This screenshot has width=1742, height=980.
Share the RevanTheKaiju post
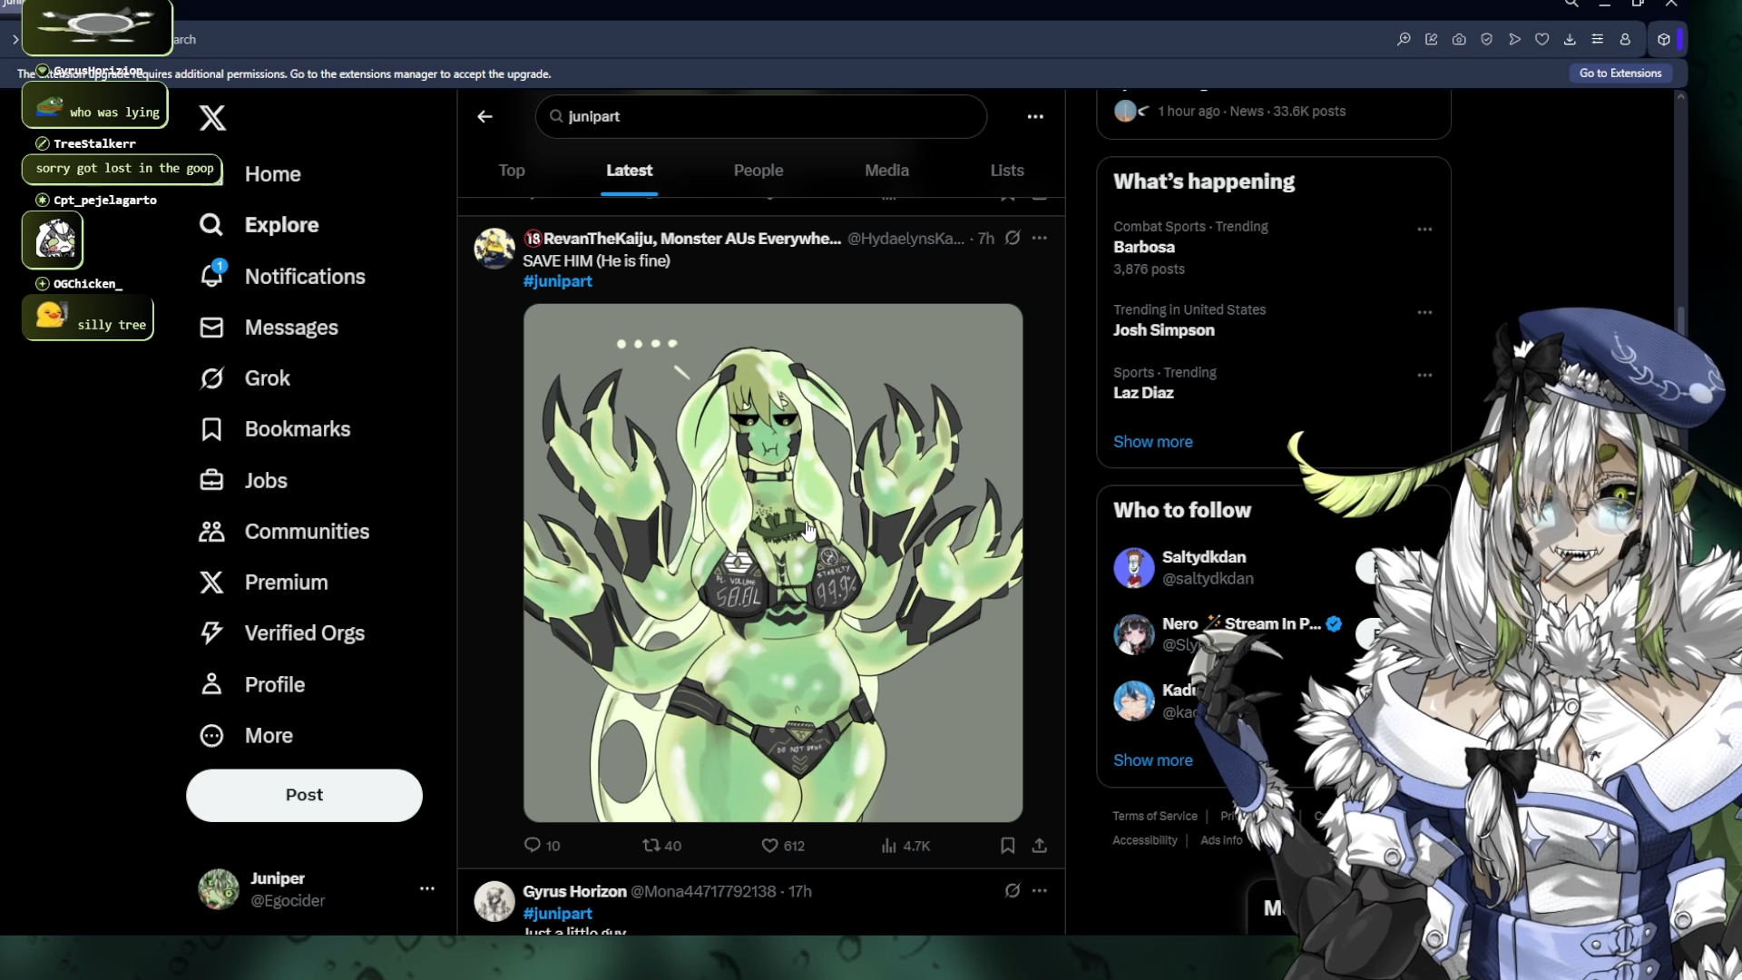click(x=1040, y=845)
